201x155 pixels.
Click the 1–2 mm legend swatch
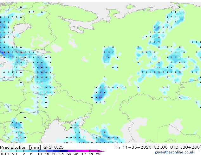click(x=20, y=151)
